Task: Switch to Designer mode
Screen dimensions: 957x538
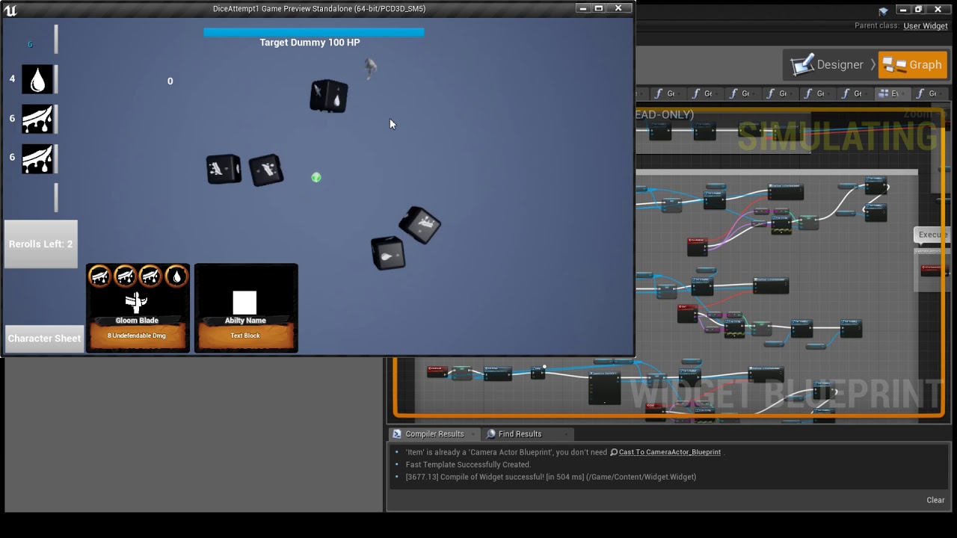Action: click(x=828, y=65)
